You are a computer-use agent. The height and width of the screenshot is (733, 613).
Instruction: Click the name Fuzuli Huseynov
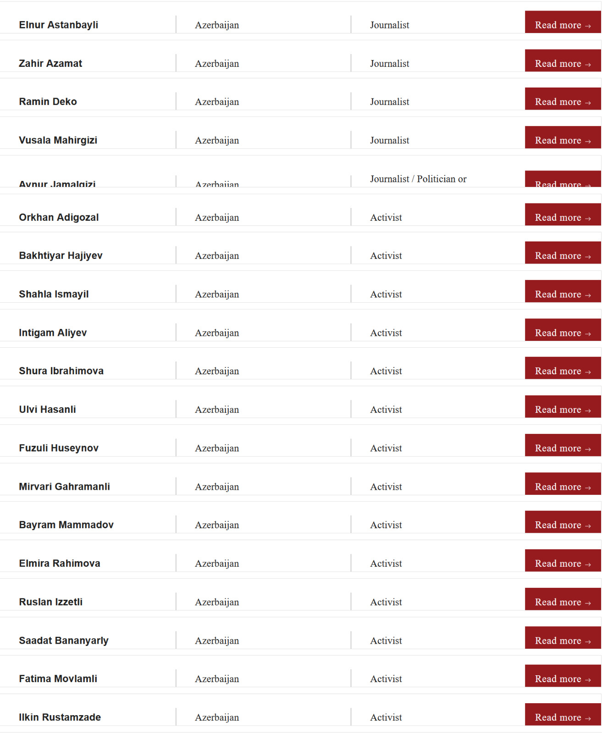(x=59, y=448)
